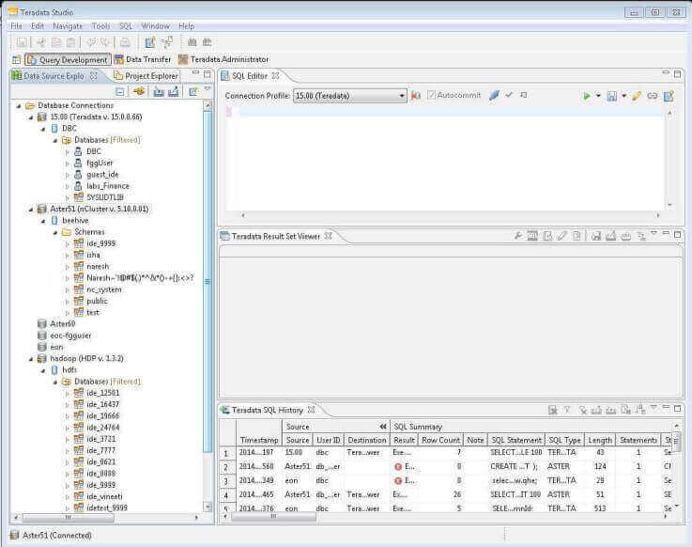Image resolution: width=692 pixels, height=547 pixels.
Task: Expand the fggUser database node
Action: 68,163
